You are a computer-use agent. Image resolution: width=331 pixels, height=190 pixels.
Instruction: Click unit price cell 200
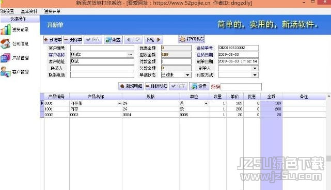[235, 109]
